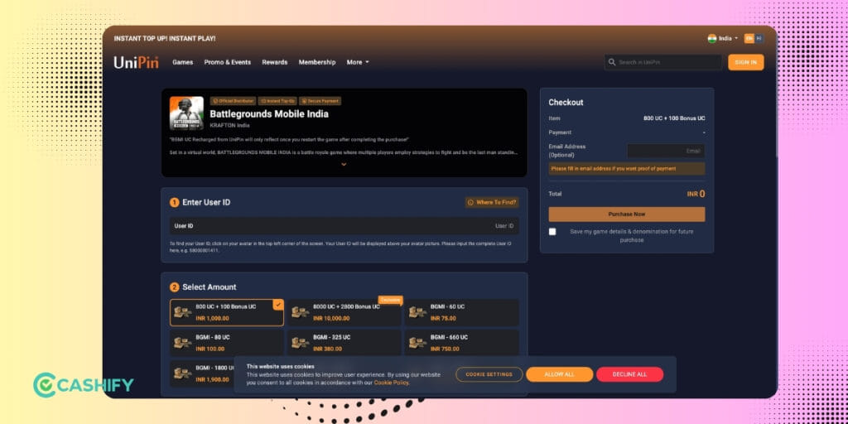Screen dimensions: 848x424
Task: Click the KRAFTON India publisher text
Action: (230, 126)
